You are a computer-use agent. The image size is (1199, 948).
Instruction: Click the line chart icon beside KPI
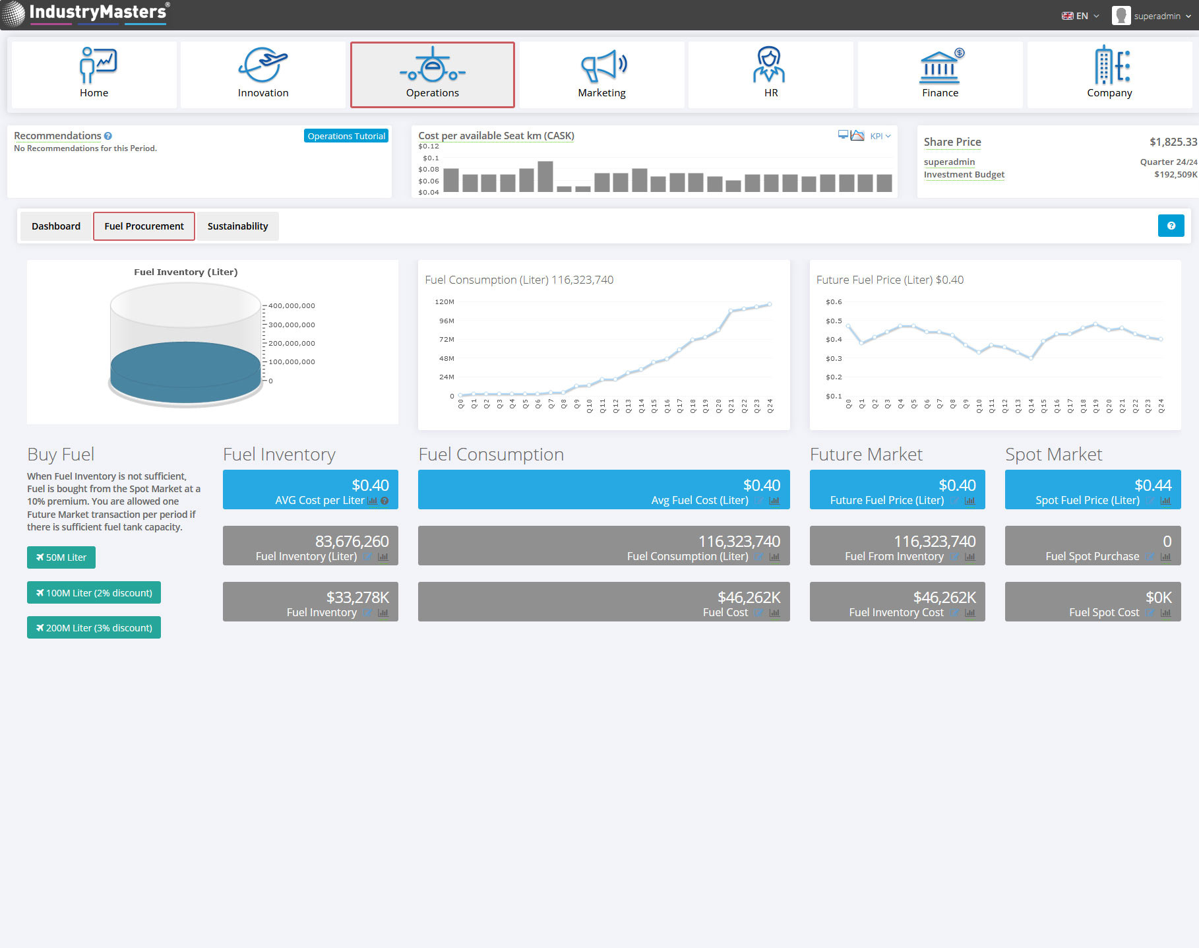857,136
